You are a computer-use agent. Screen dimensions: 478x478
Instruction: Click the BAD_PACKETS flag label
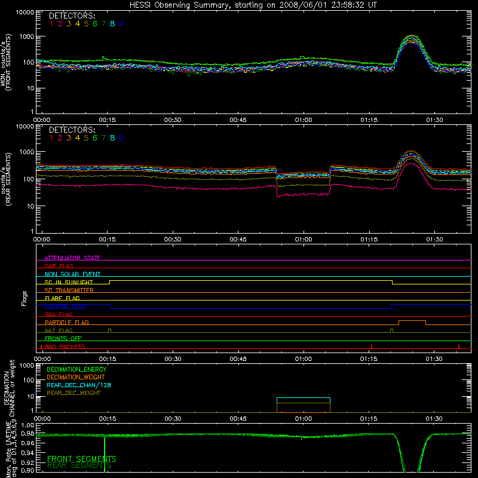65,347
